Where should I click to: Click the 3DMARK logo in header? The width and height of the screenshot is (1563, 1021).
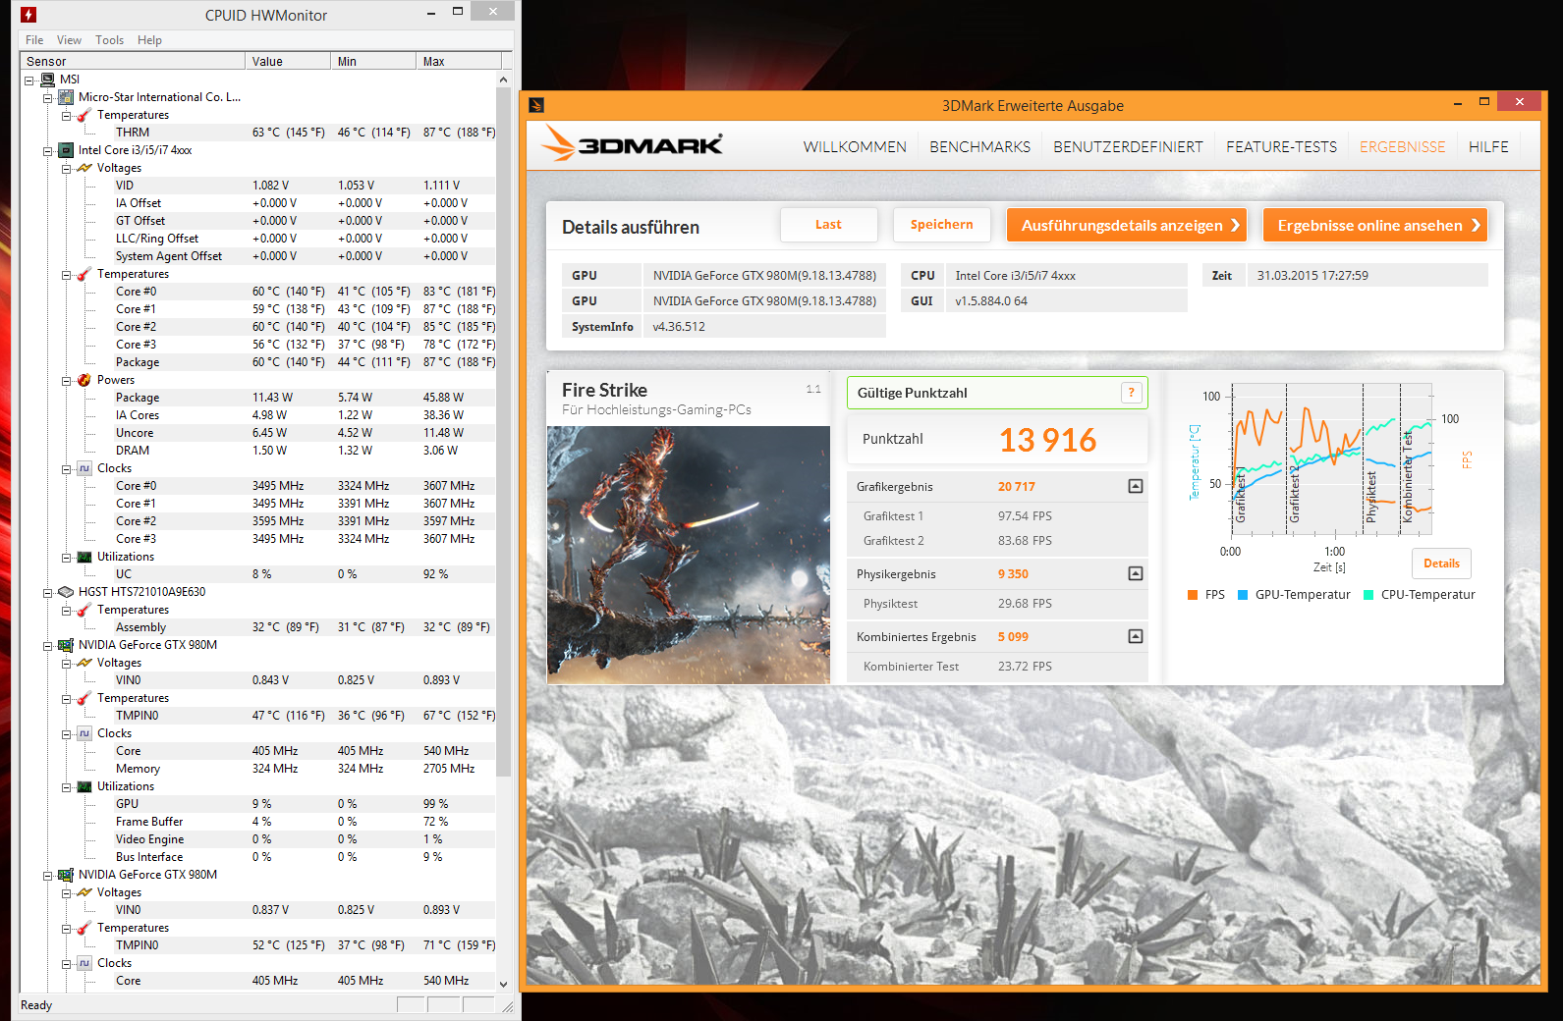tap(634, 144)
